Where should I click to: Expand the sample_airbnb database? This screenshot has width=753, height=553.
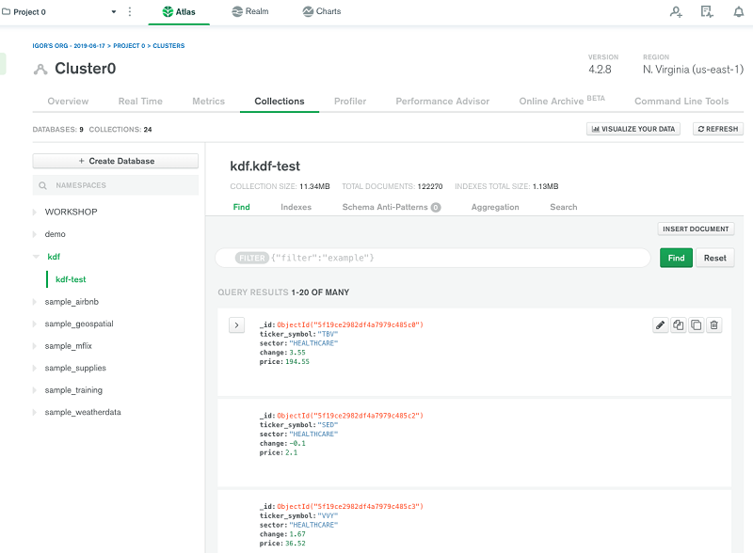pyautogui.click(x=35, y=302)
